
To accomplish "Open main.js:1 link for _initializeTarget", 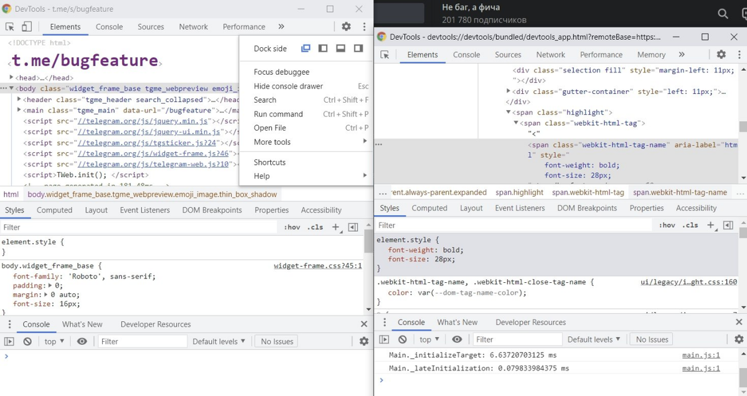I will click(x=701, y=356).
